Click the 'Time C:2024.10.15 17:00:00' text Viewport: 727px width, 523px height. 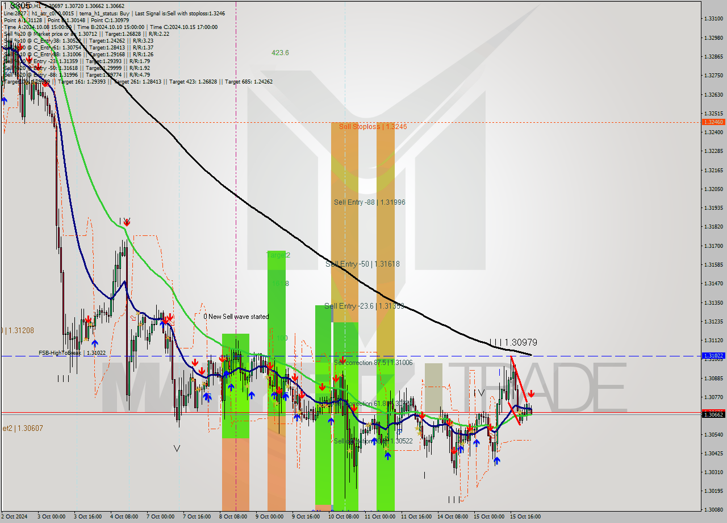183,27
